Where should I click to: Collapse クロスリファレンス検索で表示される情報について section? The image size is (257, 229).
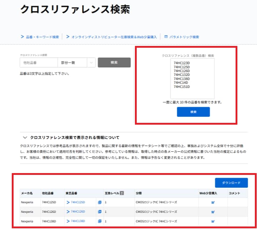pos(71,137)
